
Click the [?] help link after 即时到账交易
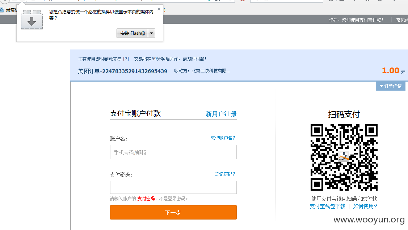(x=126, y=59)
